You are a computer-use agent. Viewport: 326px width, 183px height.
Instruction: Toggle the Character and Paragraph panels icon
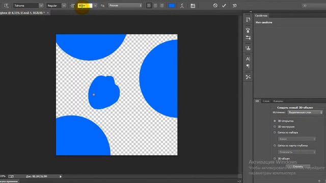pyautogui.click(x=193, y=6)
